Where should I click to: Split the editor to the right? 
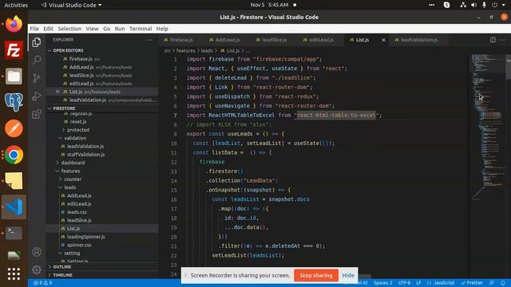click(x=493, y=40)
